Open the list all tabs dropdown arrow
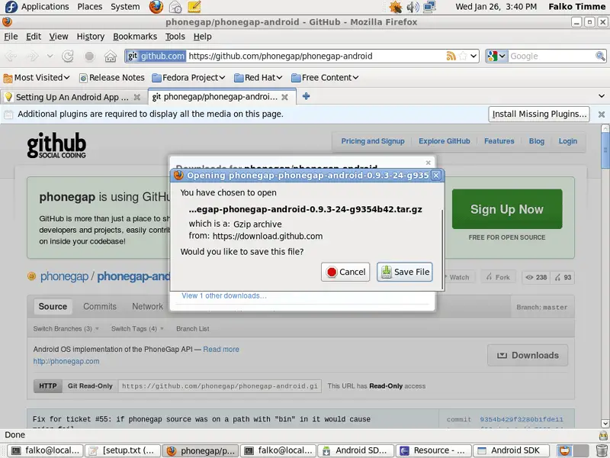This screenshot has height=458, width=610. click(x=602, y=96)
